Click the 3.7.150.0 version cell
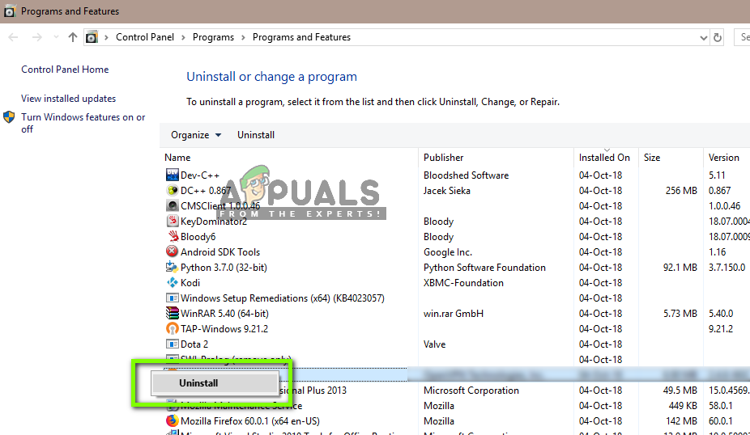Screen dimensions: 750x435 coord(727,268)
